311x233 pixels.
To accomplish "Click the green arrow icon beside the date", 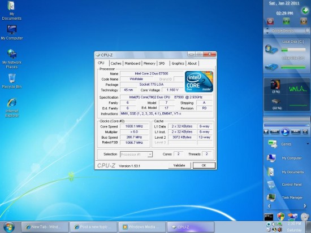I will (305, 11).
